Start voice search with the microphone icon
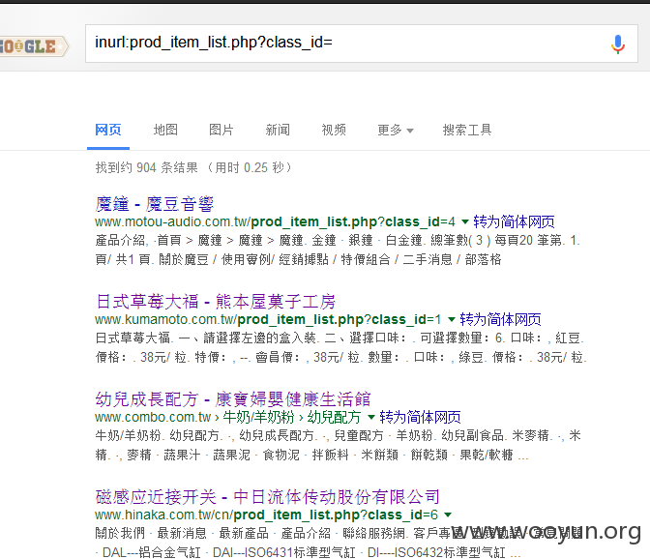The height and width of the screenshot is (559, 650). click(x=618, y=44)
